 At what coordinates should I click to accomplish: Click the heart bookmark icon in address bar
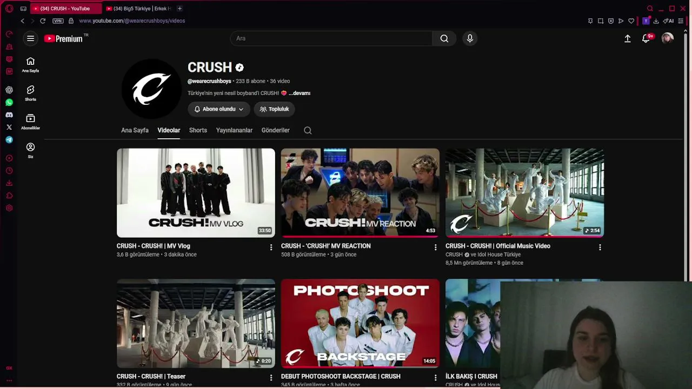pos(631,21)
